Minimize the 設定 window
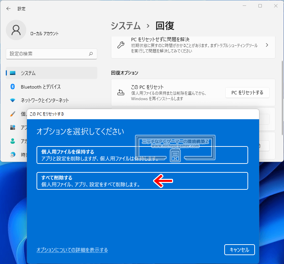The width and height of the screenshot is (284, 264). (244, 6)
